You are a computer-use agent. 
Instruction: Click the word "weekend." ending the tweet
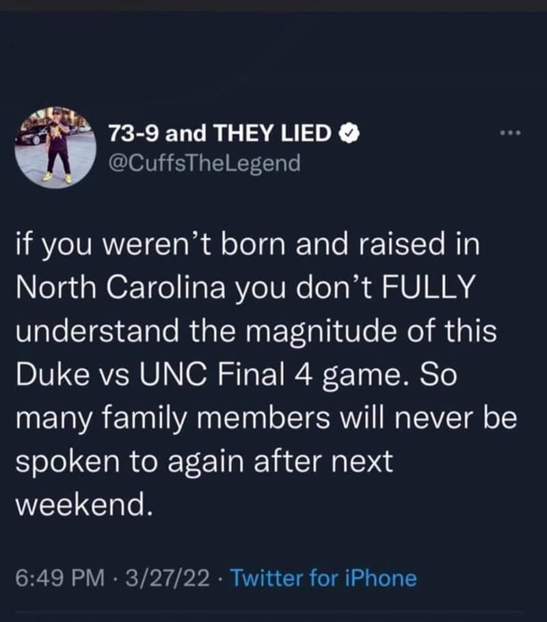[x=81, y=504]
